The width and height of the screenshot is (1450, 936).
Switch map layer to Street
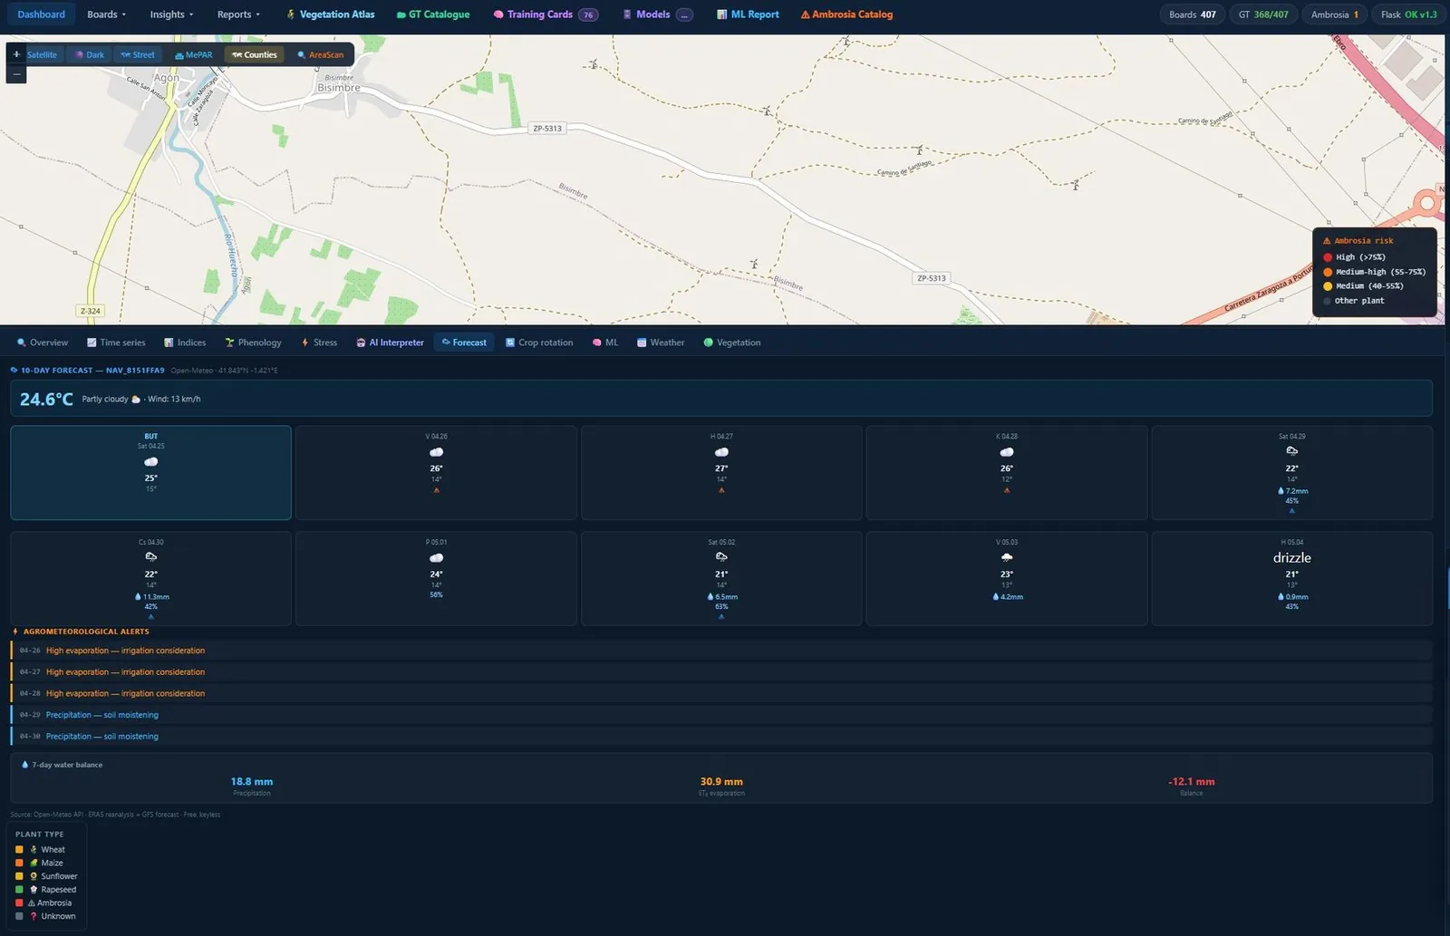[x=138, y=54]
